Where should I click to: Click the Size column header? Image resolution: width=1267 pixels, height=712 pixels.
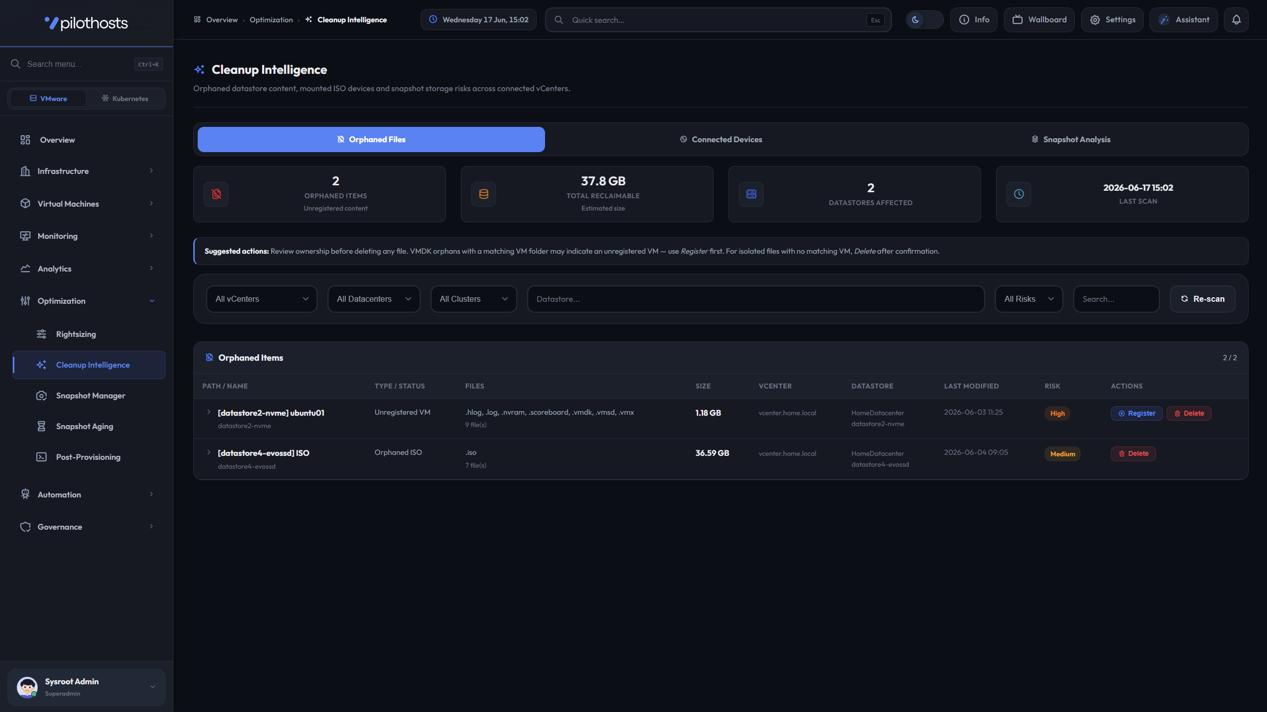[703, 386]
